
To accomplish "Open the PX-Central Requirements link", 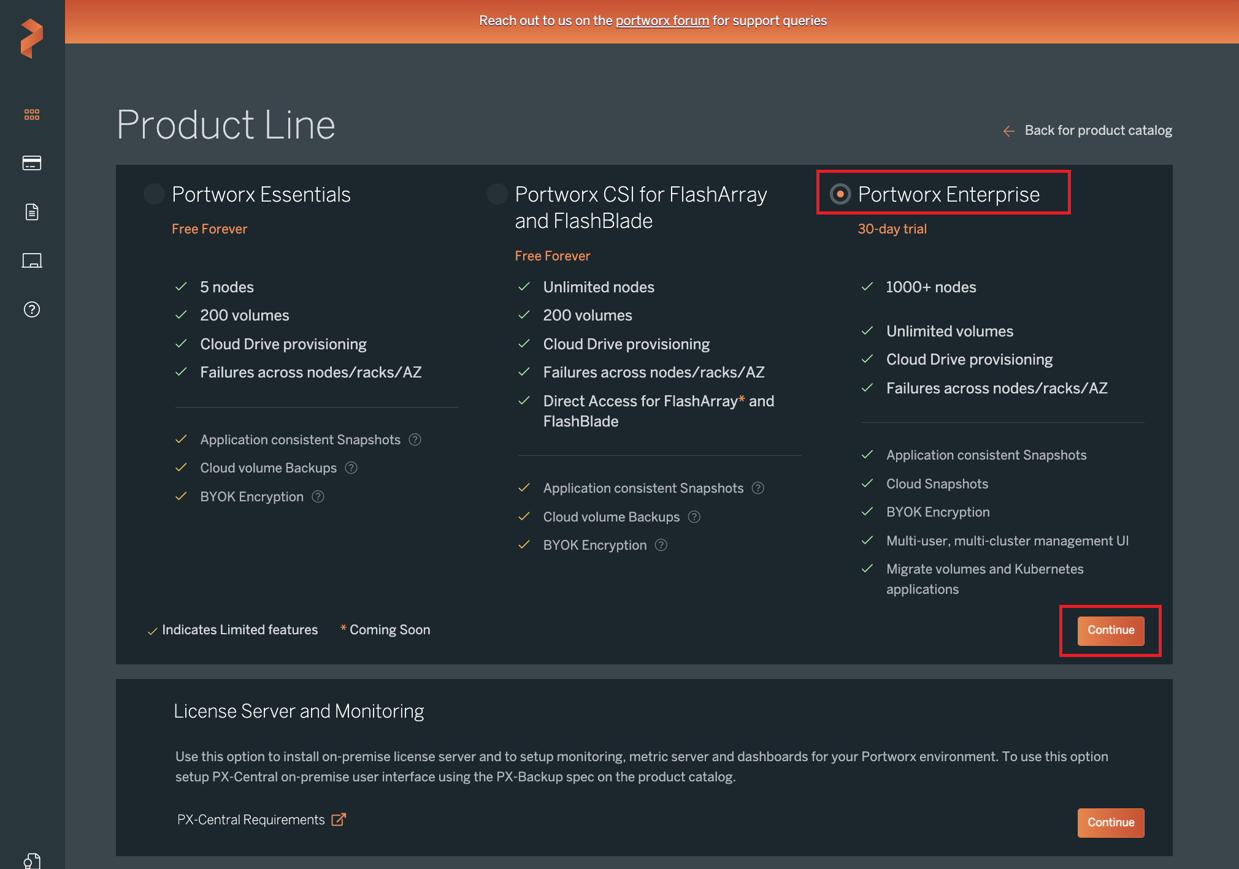I will (x=251, y=820).
